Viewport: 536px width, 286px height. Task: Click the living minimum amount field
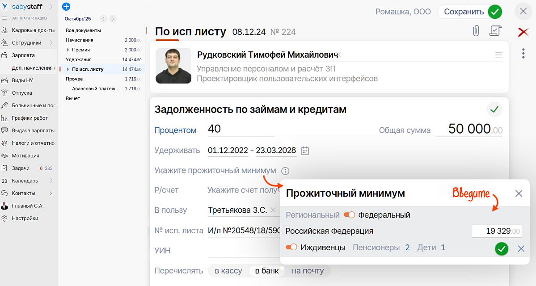497,231
